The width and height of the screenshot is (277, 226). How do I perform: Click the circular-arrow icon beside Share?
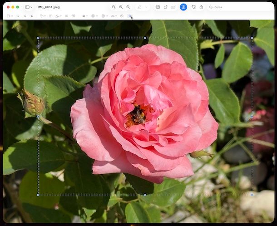(194, 7)
